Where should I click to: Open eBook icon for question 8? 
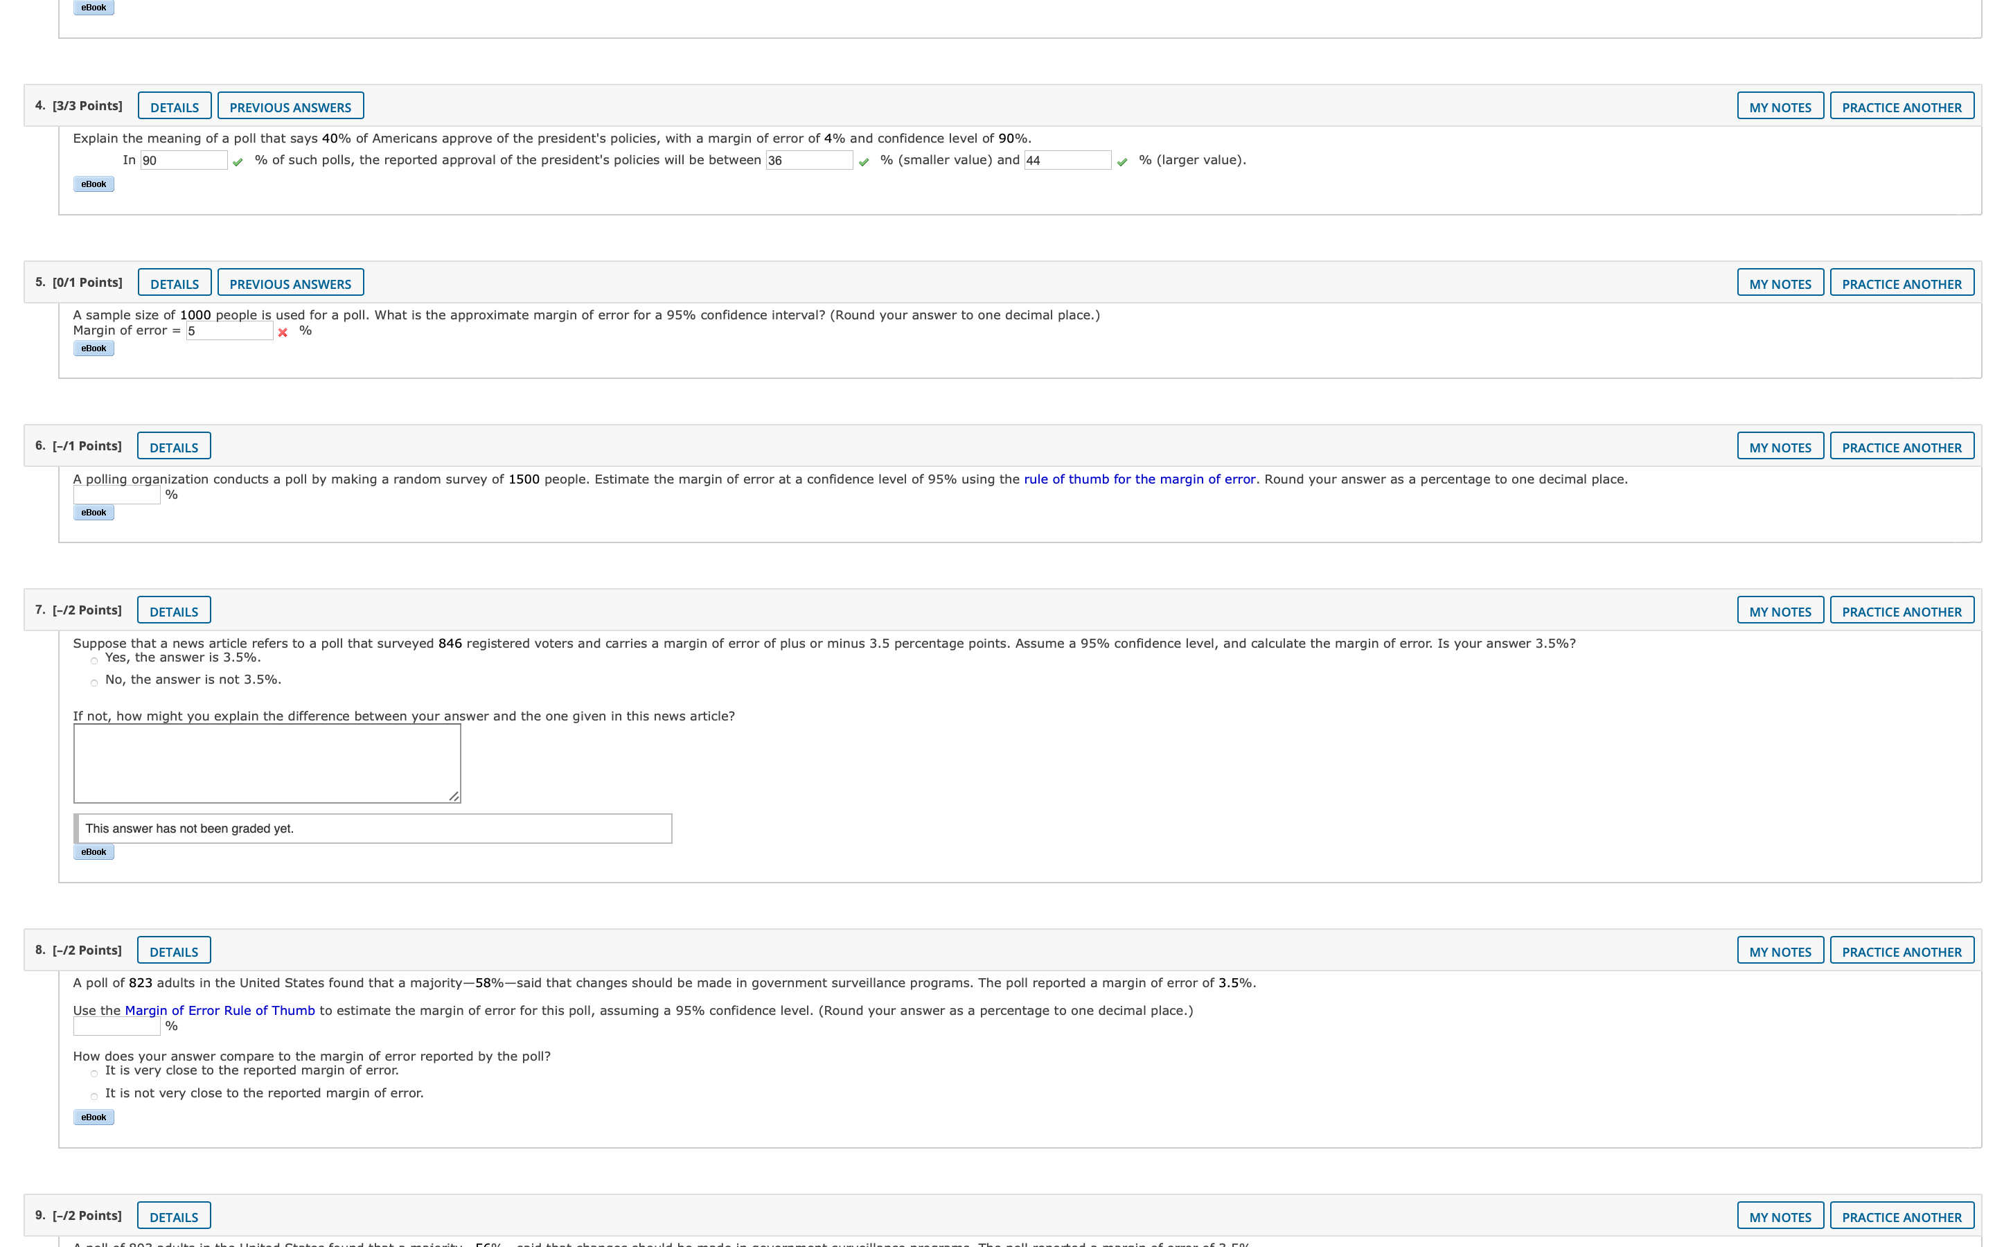(93, 1117)
